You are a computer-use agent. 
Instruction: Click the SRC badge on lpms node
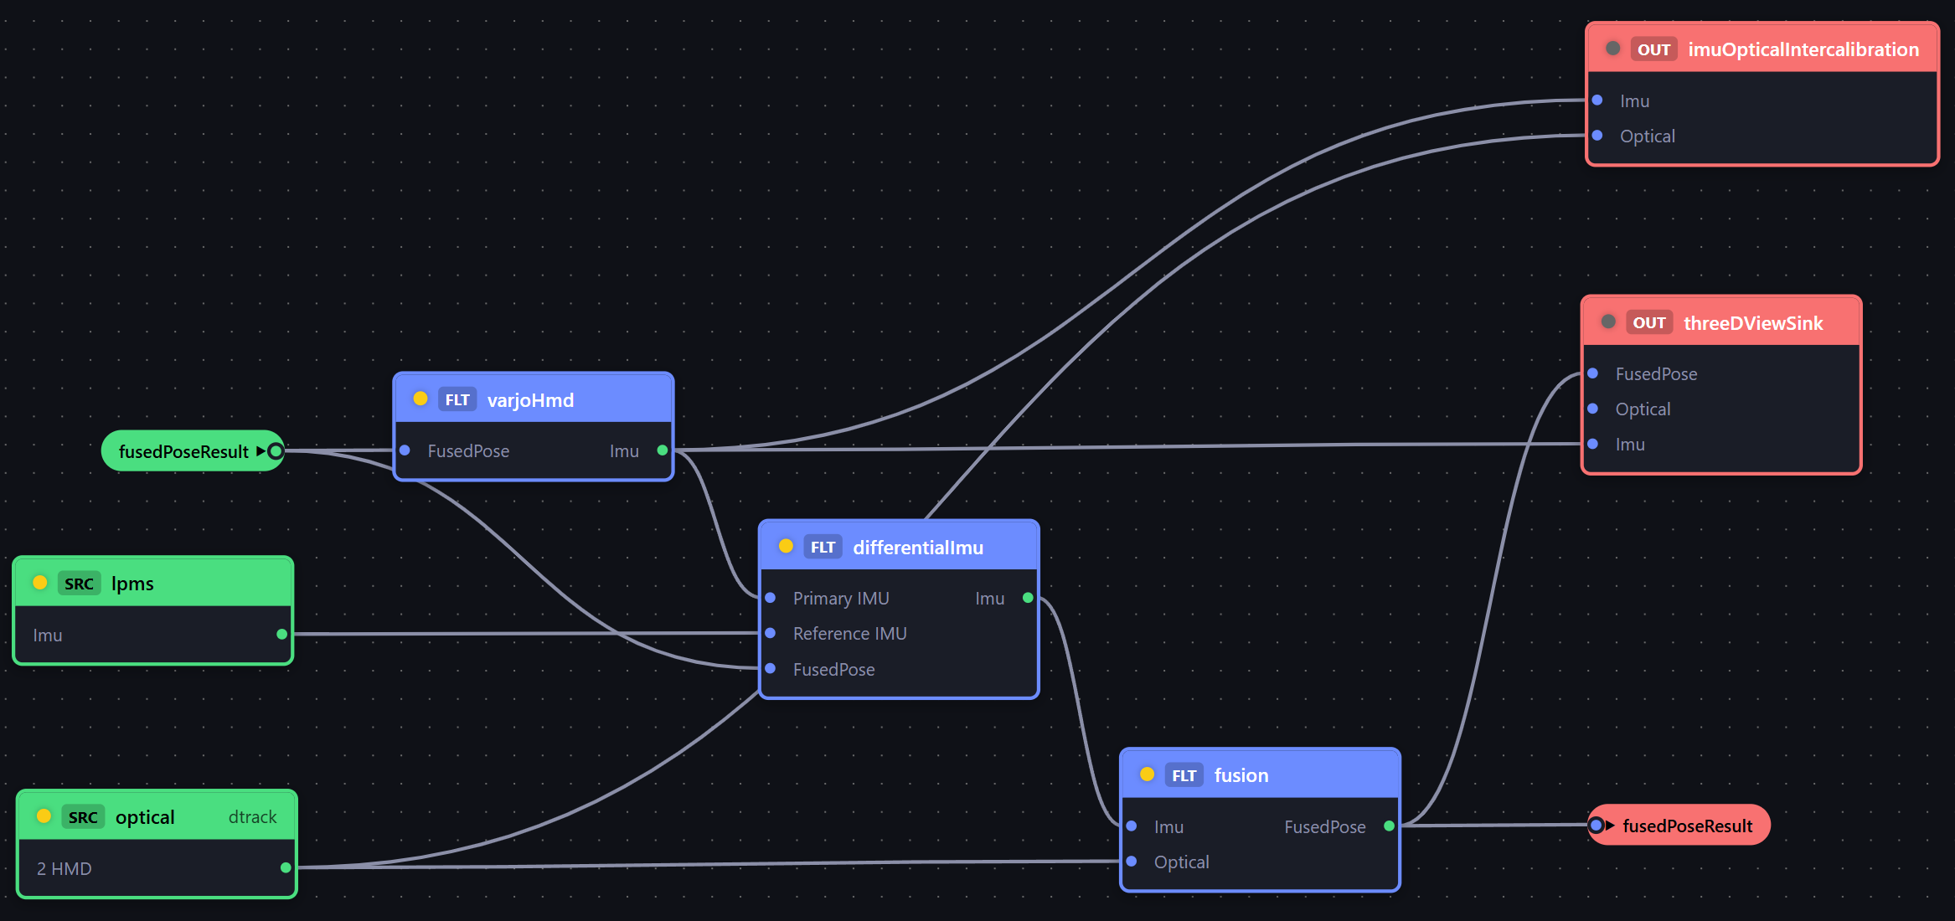(x=80, y=584)
